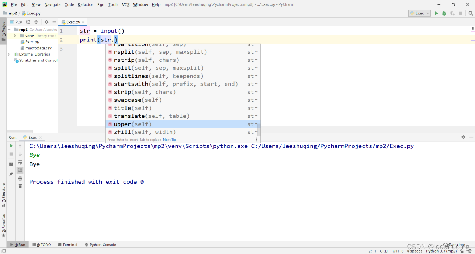Open the Edit menu
Screen dimensions: 475x254
tap(24, 4)
